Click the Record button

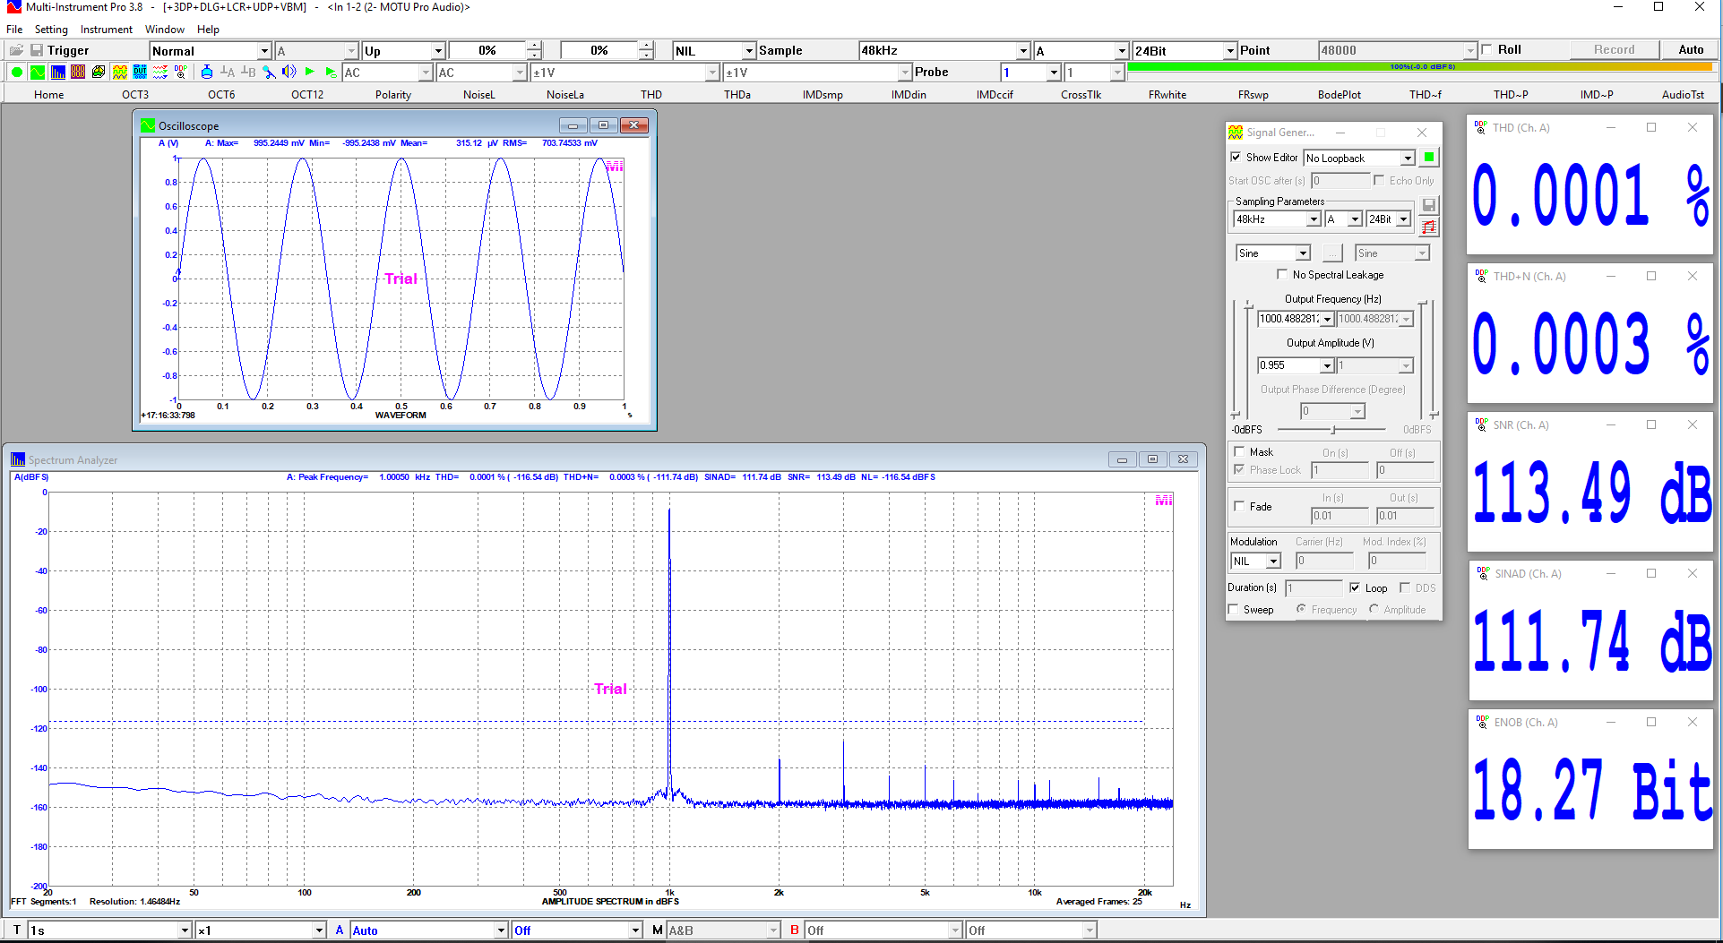1614,49
